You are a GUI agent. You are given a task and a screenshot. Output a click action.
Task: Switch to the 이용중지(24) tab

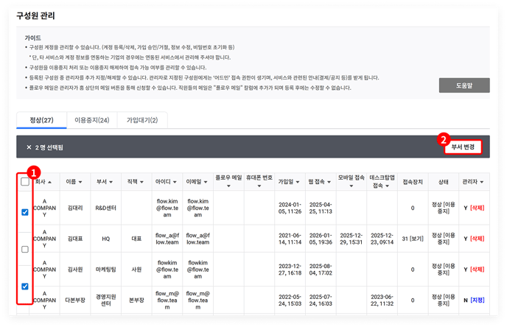[91, 120]
